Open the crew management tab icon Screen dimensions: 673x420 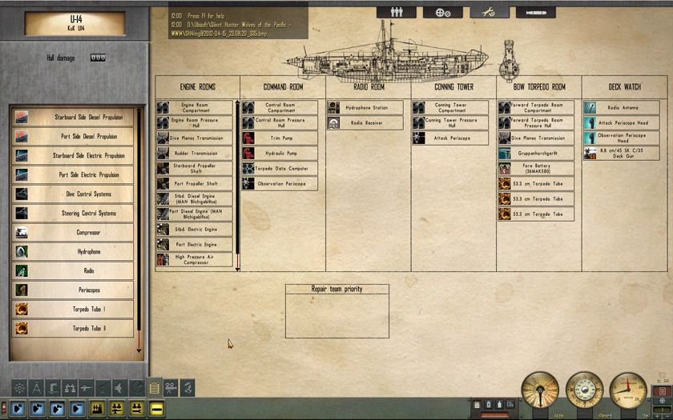tap(396, 13)
